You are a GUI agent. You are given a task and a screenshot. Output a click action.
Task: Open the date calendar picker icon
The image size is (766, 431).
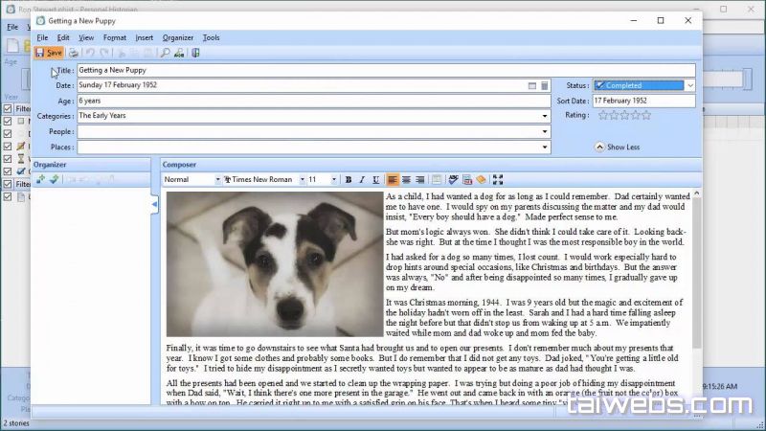(x=532, y=85)
